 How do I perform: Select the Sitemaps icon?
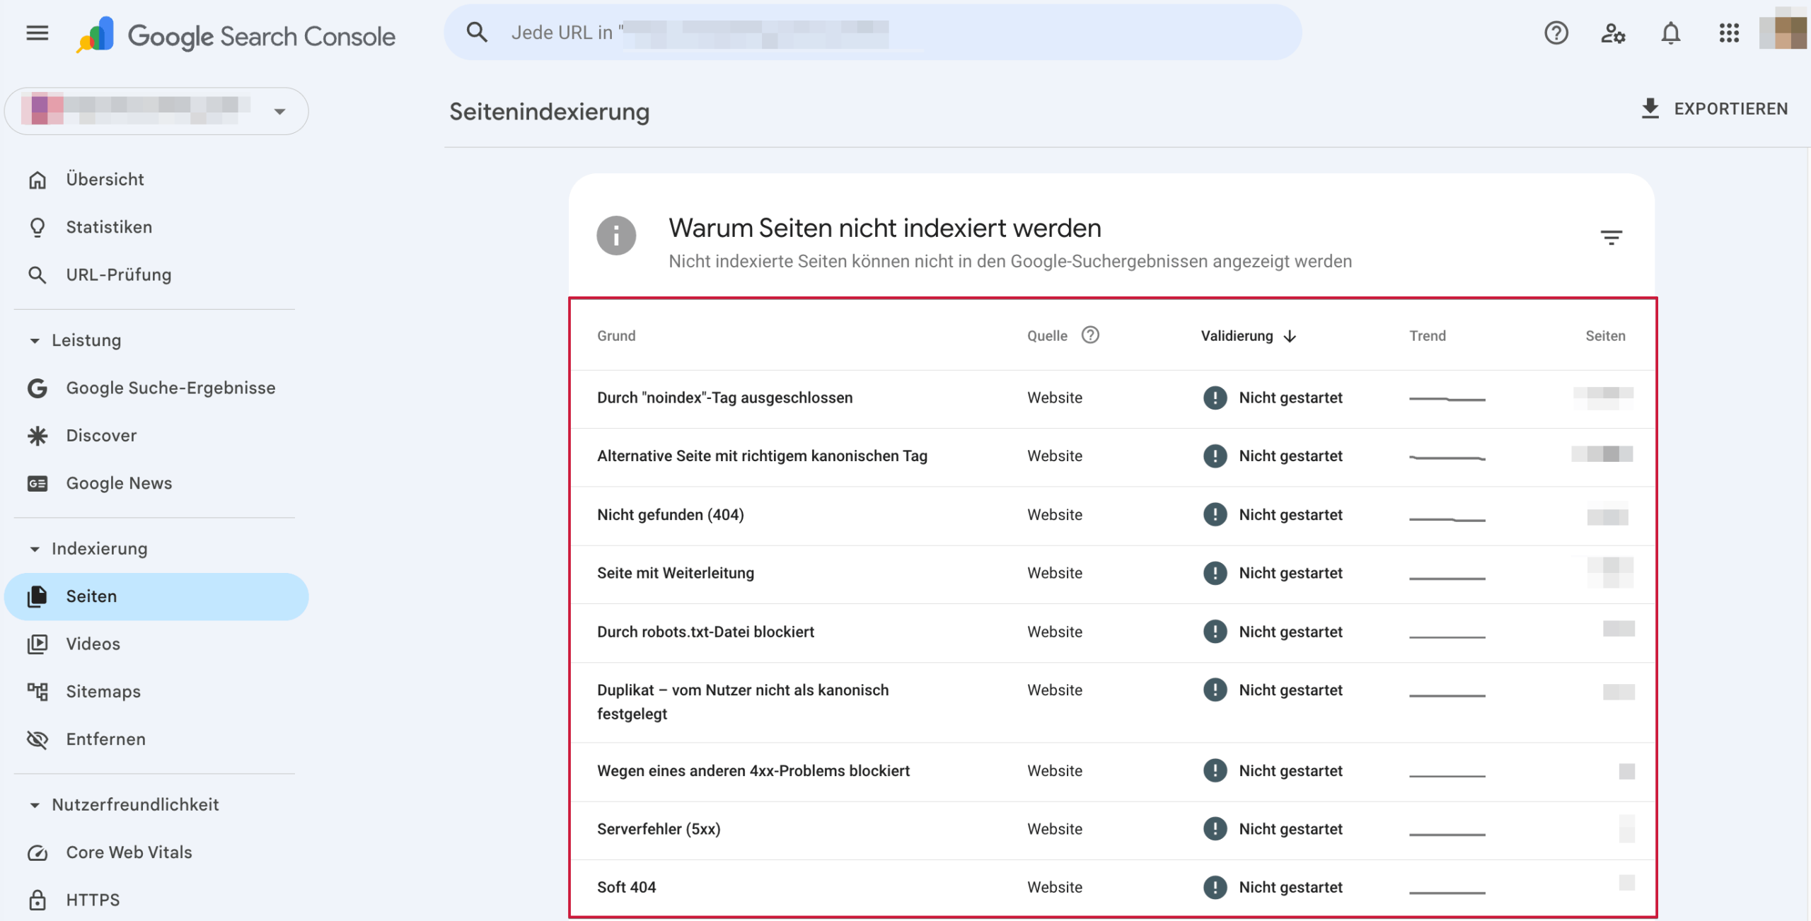37,691
